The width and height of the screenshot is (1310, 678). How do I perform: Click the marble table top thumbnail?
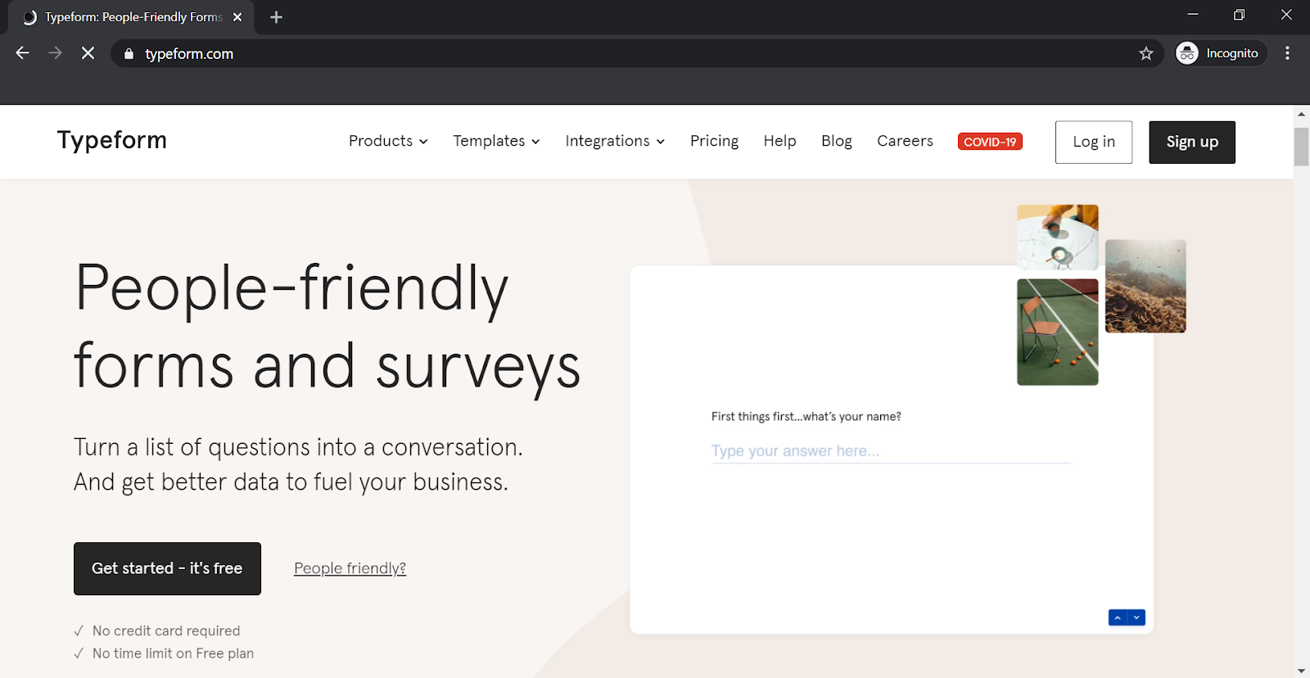[1058, 237]
